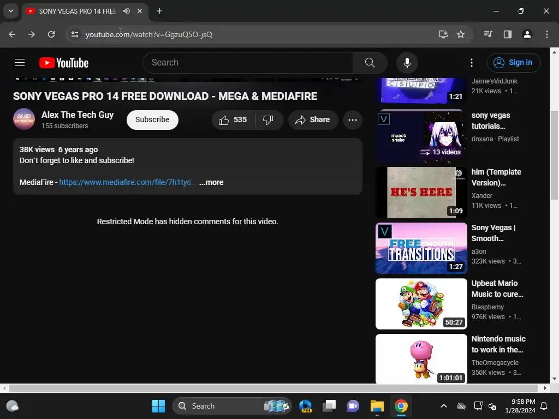Click 'sony vegas tutorials...' playlist title
The image size is (559, 419).
tap(491, 121)
